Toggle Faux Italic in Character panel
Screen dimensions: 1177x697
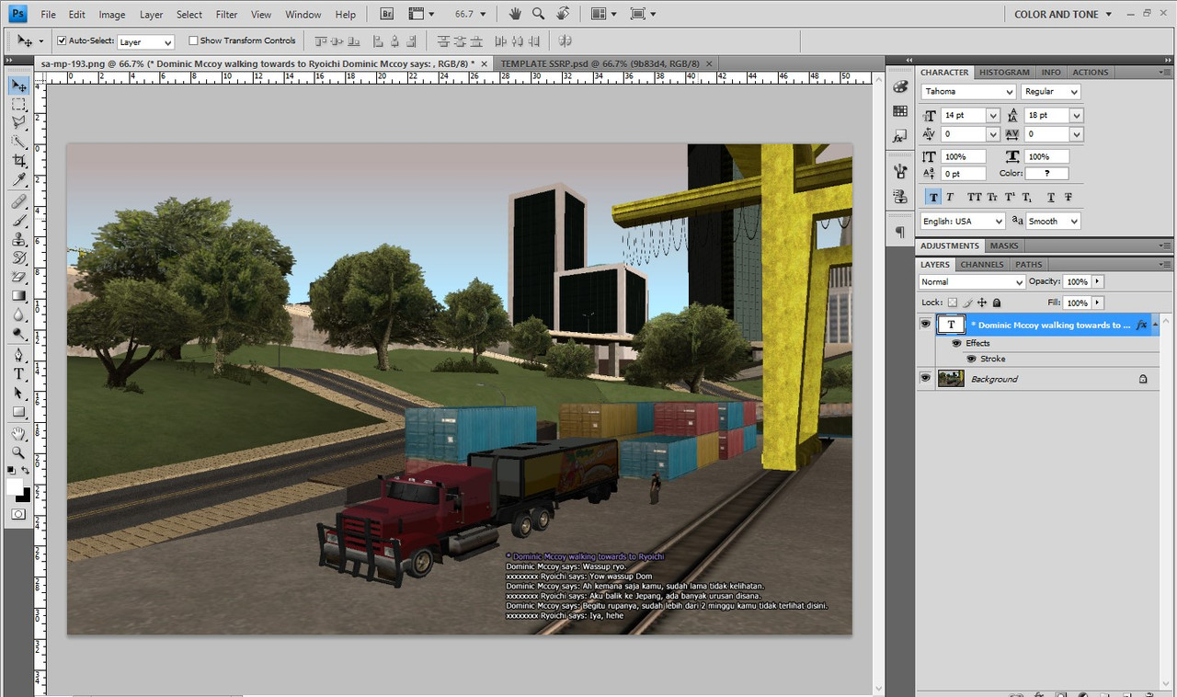click(950, 197)
